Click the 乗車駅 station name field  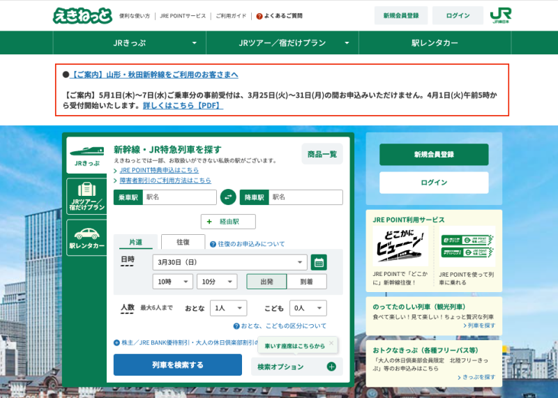coord(179,197)
